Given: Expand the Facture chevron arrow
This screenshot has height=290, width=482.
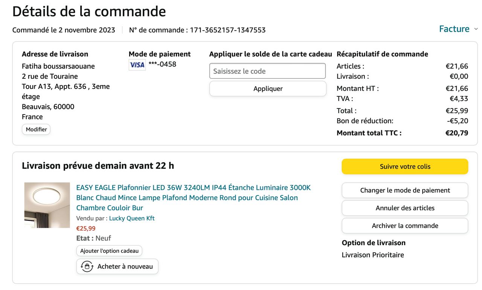Looking at the screenshot, I should (476, 29).
